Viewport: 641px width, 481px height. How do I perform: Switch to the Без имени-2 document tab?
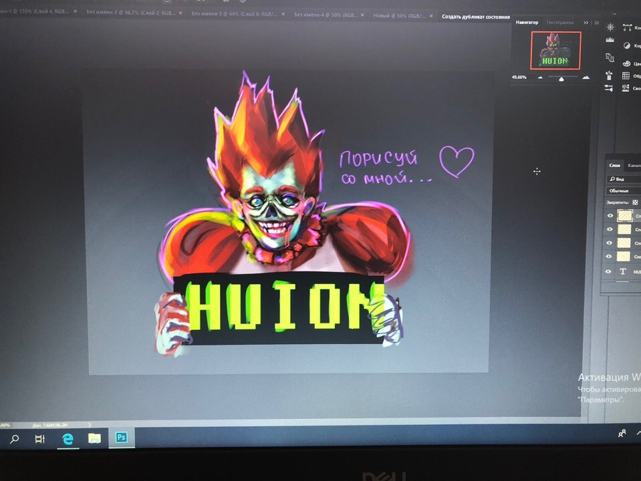pos(131,13)
